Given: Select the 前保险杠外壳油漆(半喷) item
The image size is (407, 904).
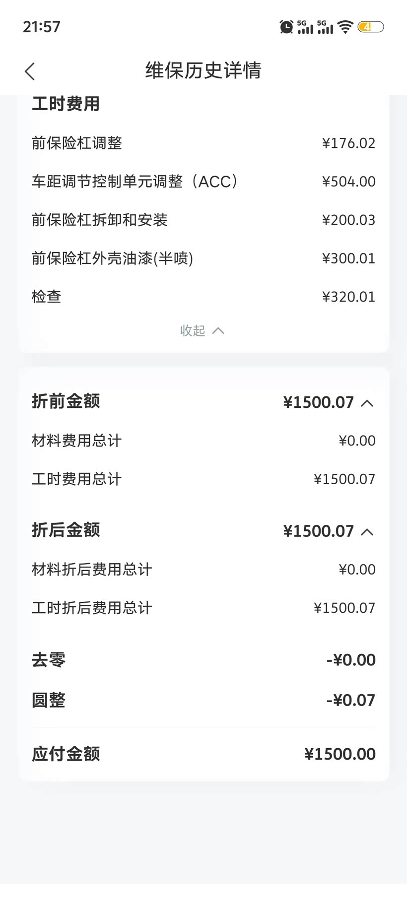Looking at the screenshot, I should point(112,258).
